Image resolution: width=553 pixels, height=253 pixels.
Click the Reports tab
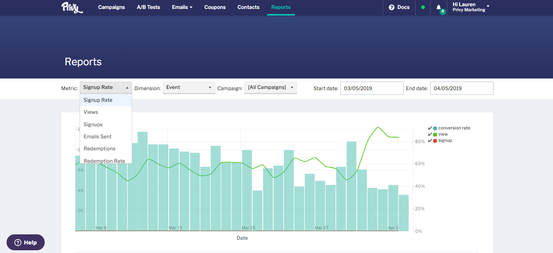click(x=281, y=7)
